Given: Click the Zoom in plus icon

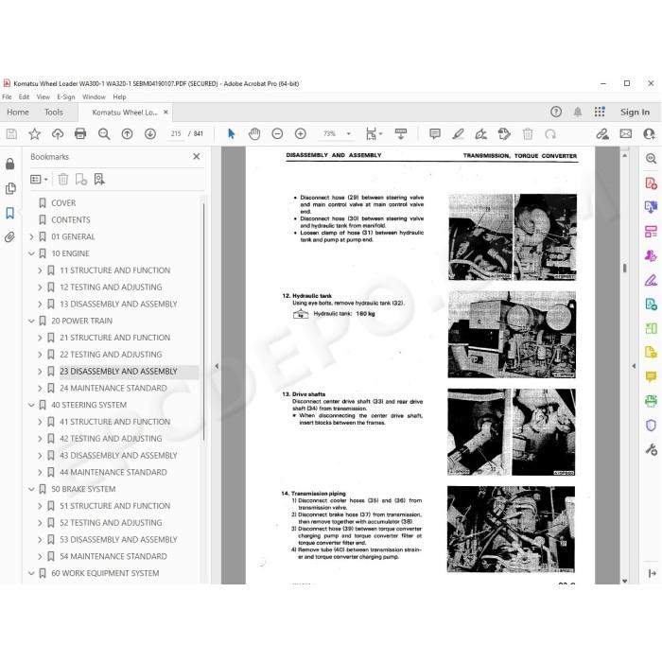Looking at the screenshot, I should [x=300, y=134].
